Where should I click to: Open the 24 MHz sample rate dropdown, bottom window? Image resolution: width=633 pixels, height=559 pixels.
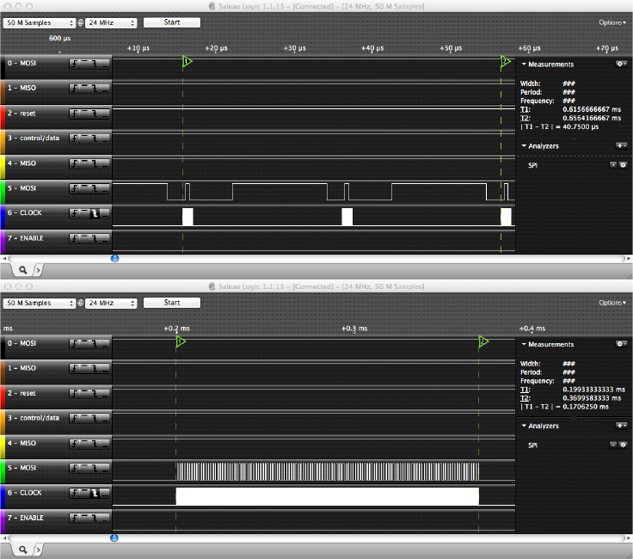[111, 303]
